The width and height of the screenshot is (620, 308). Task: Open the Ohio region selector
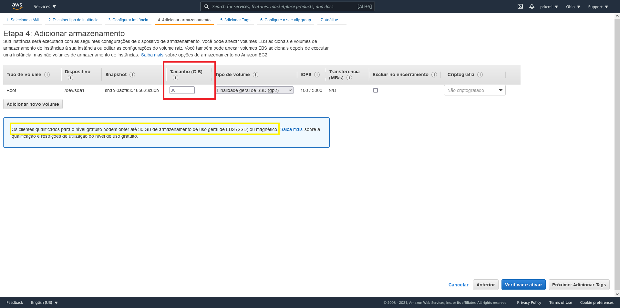[x=573, y=6]
